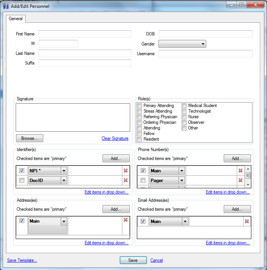Delete the DocID identifier row

coord(126,180)
